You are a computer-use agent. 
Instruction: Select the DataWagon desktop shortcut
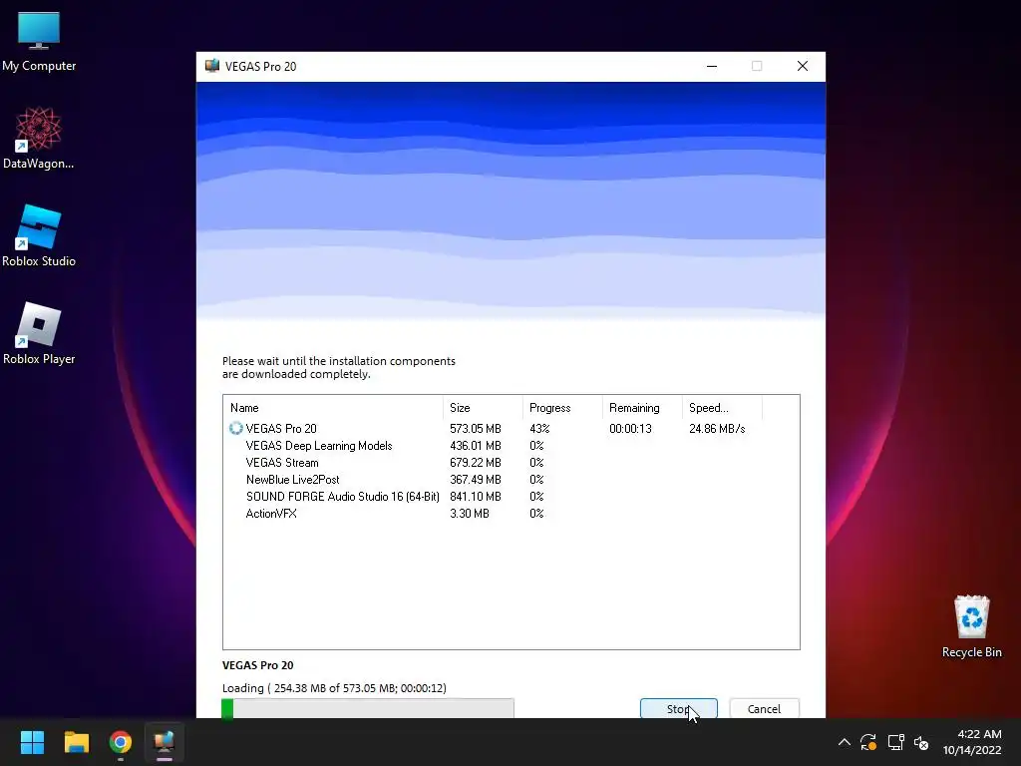tap(39, 138)
